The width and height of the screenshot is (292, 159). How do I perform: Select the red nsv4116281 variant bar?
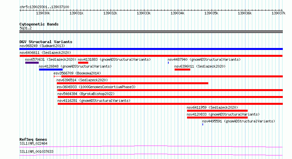coord(170,104)
